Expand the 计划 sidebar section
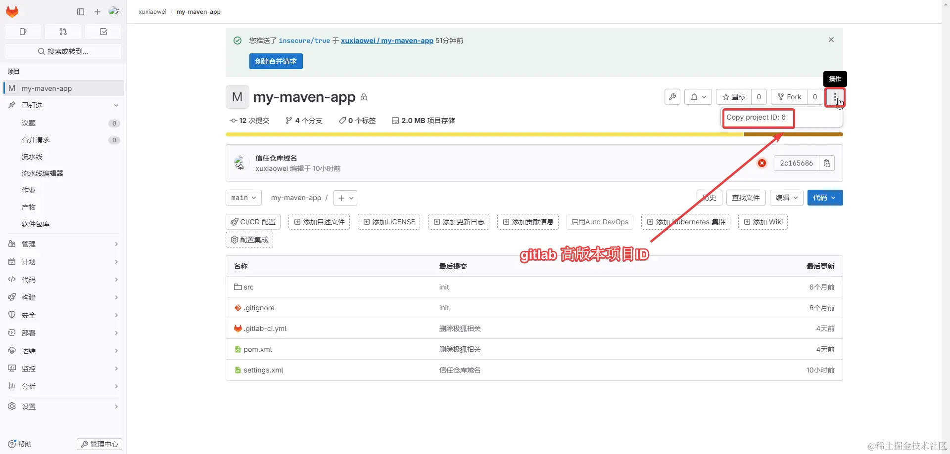Image resolution: width=950 pixels, height=454 pixels. pyautogui.click(x=63, y=262)
